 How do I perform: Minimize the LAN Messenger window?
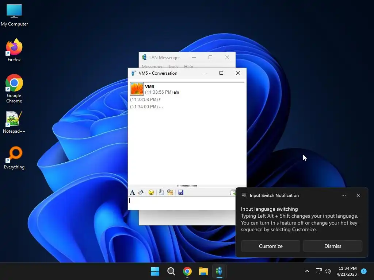point(194,57)
